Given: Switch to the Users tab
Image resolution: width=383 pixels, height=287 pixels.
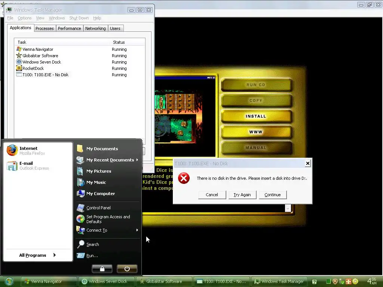Looking at the screenshot, I should coord(115,28).
